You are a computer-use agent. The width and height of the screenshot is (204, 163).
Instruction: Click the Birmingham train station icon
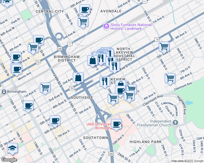(x=4, y=92)
